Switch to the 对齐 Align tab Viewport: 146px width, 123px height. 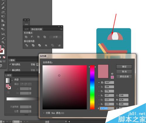[27, 29]
